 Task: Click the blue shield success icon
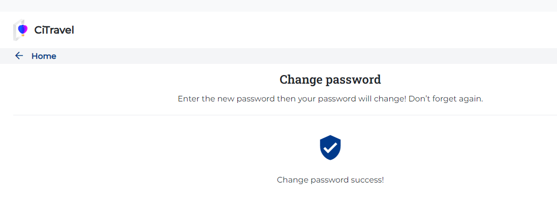pyautogui.click(x=330, y=148)
